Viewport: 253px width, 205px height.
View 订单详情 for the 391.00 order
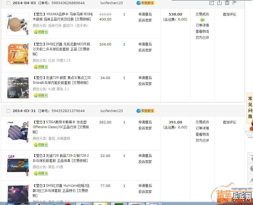pyautogui.click(x=202, y=128)
